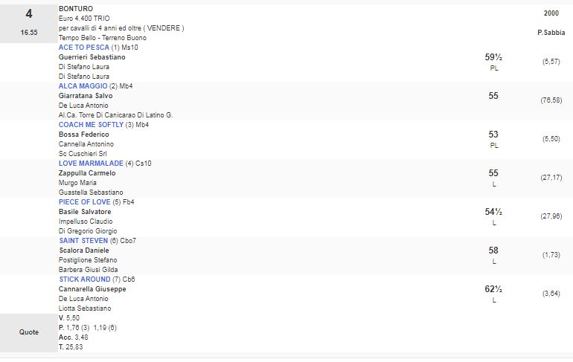Click jockey name Basile Salvatore
Image resolution: width=573 pixels, height=362 pixels.
click(85, 212)
